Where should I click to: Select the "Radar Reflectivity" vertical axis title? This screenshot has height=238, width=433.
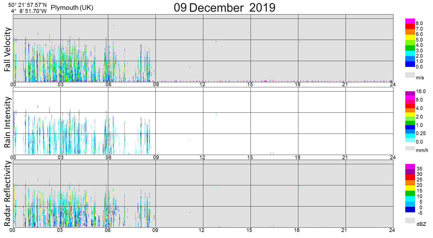[x=8, y=194]
